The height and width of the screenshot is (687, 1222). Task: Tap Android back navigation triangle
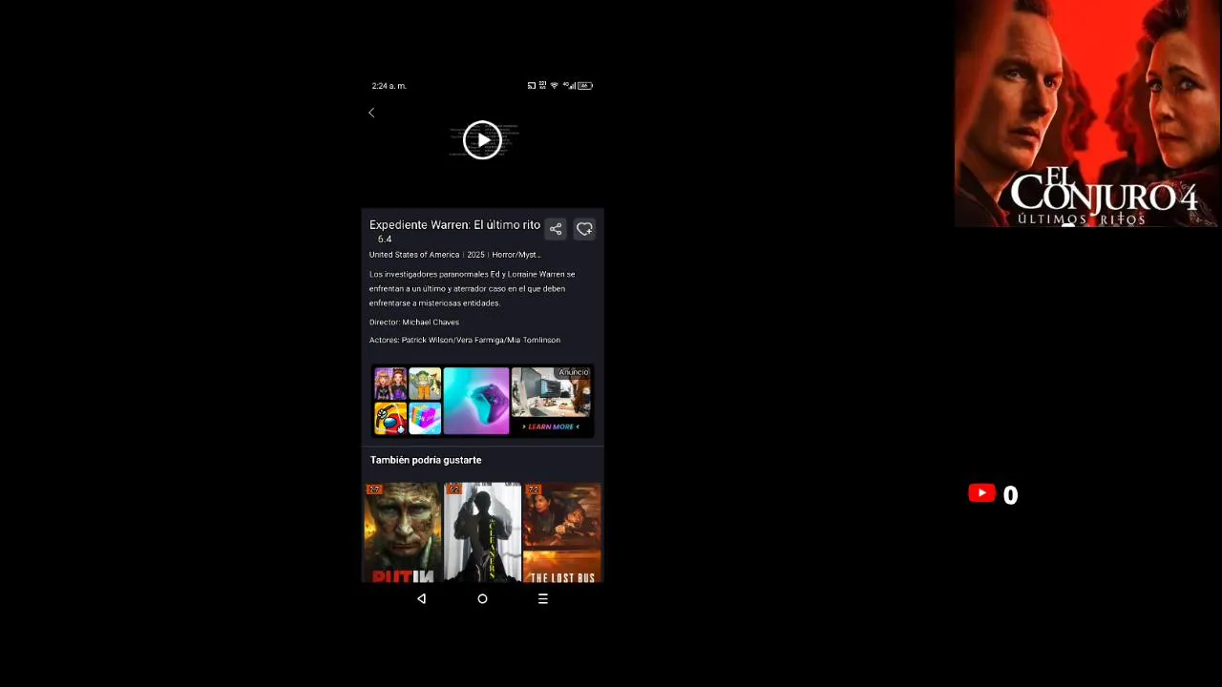click(x=421, y=599)
